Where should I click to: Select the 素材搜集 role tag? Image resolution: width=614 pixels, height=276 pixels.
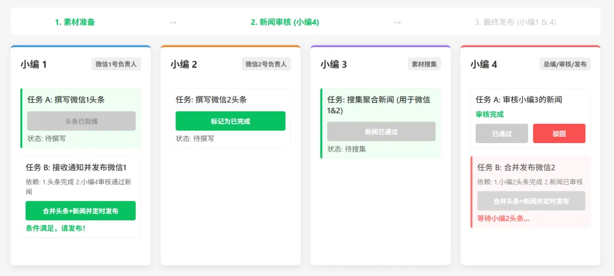coord(425,64)
